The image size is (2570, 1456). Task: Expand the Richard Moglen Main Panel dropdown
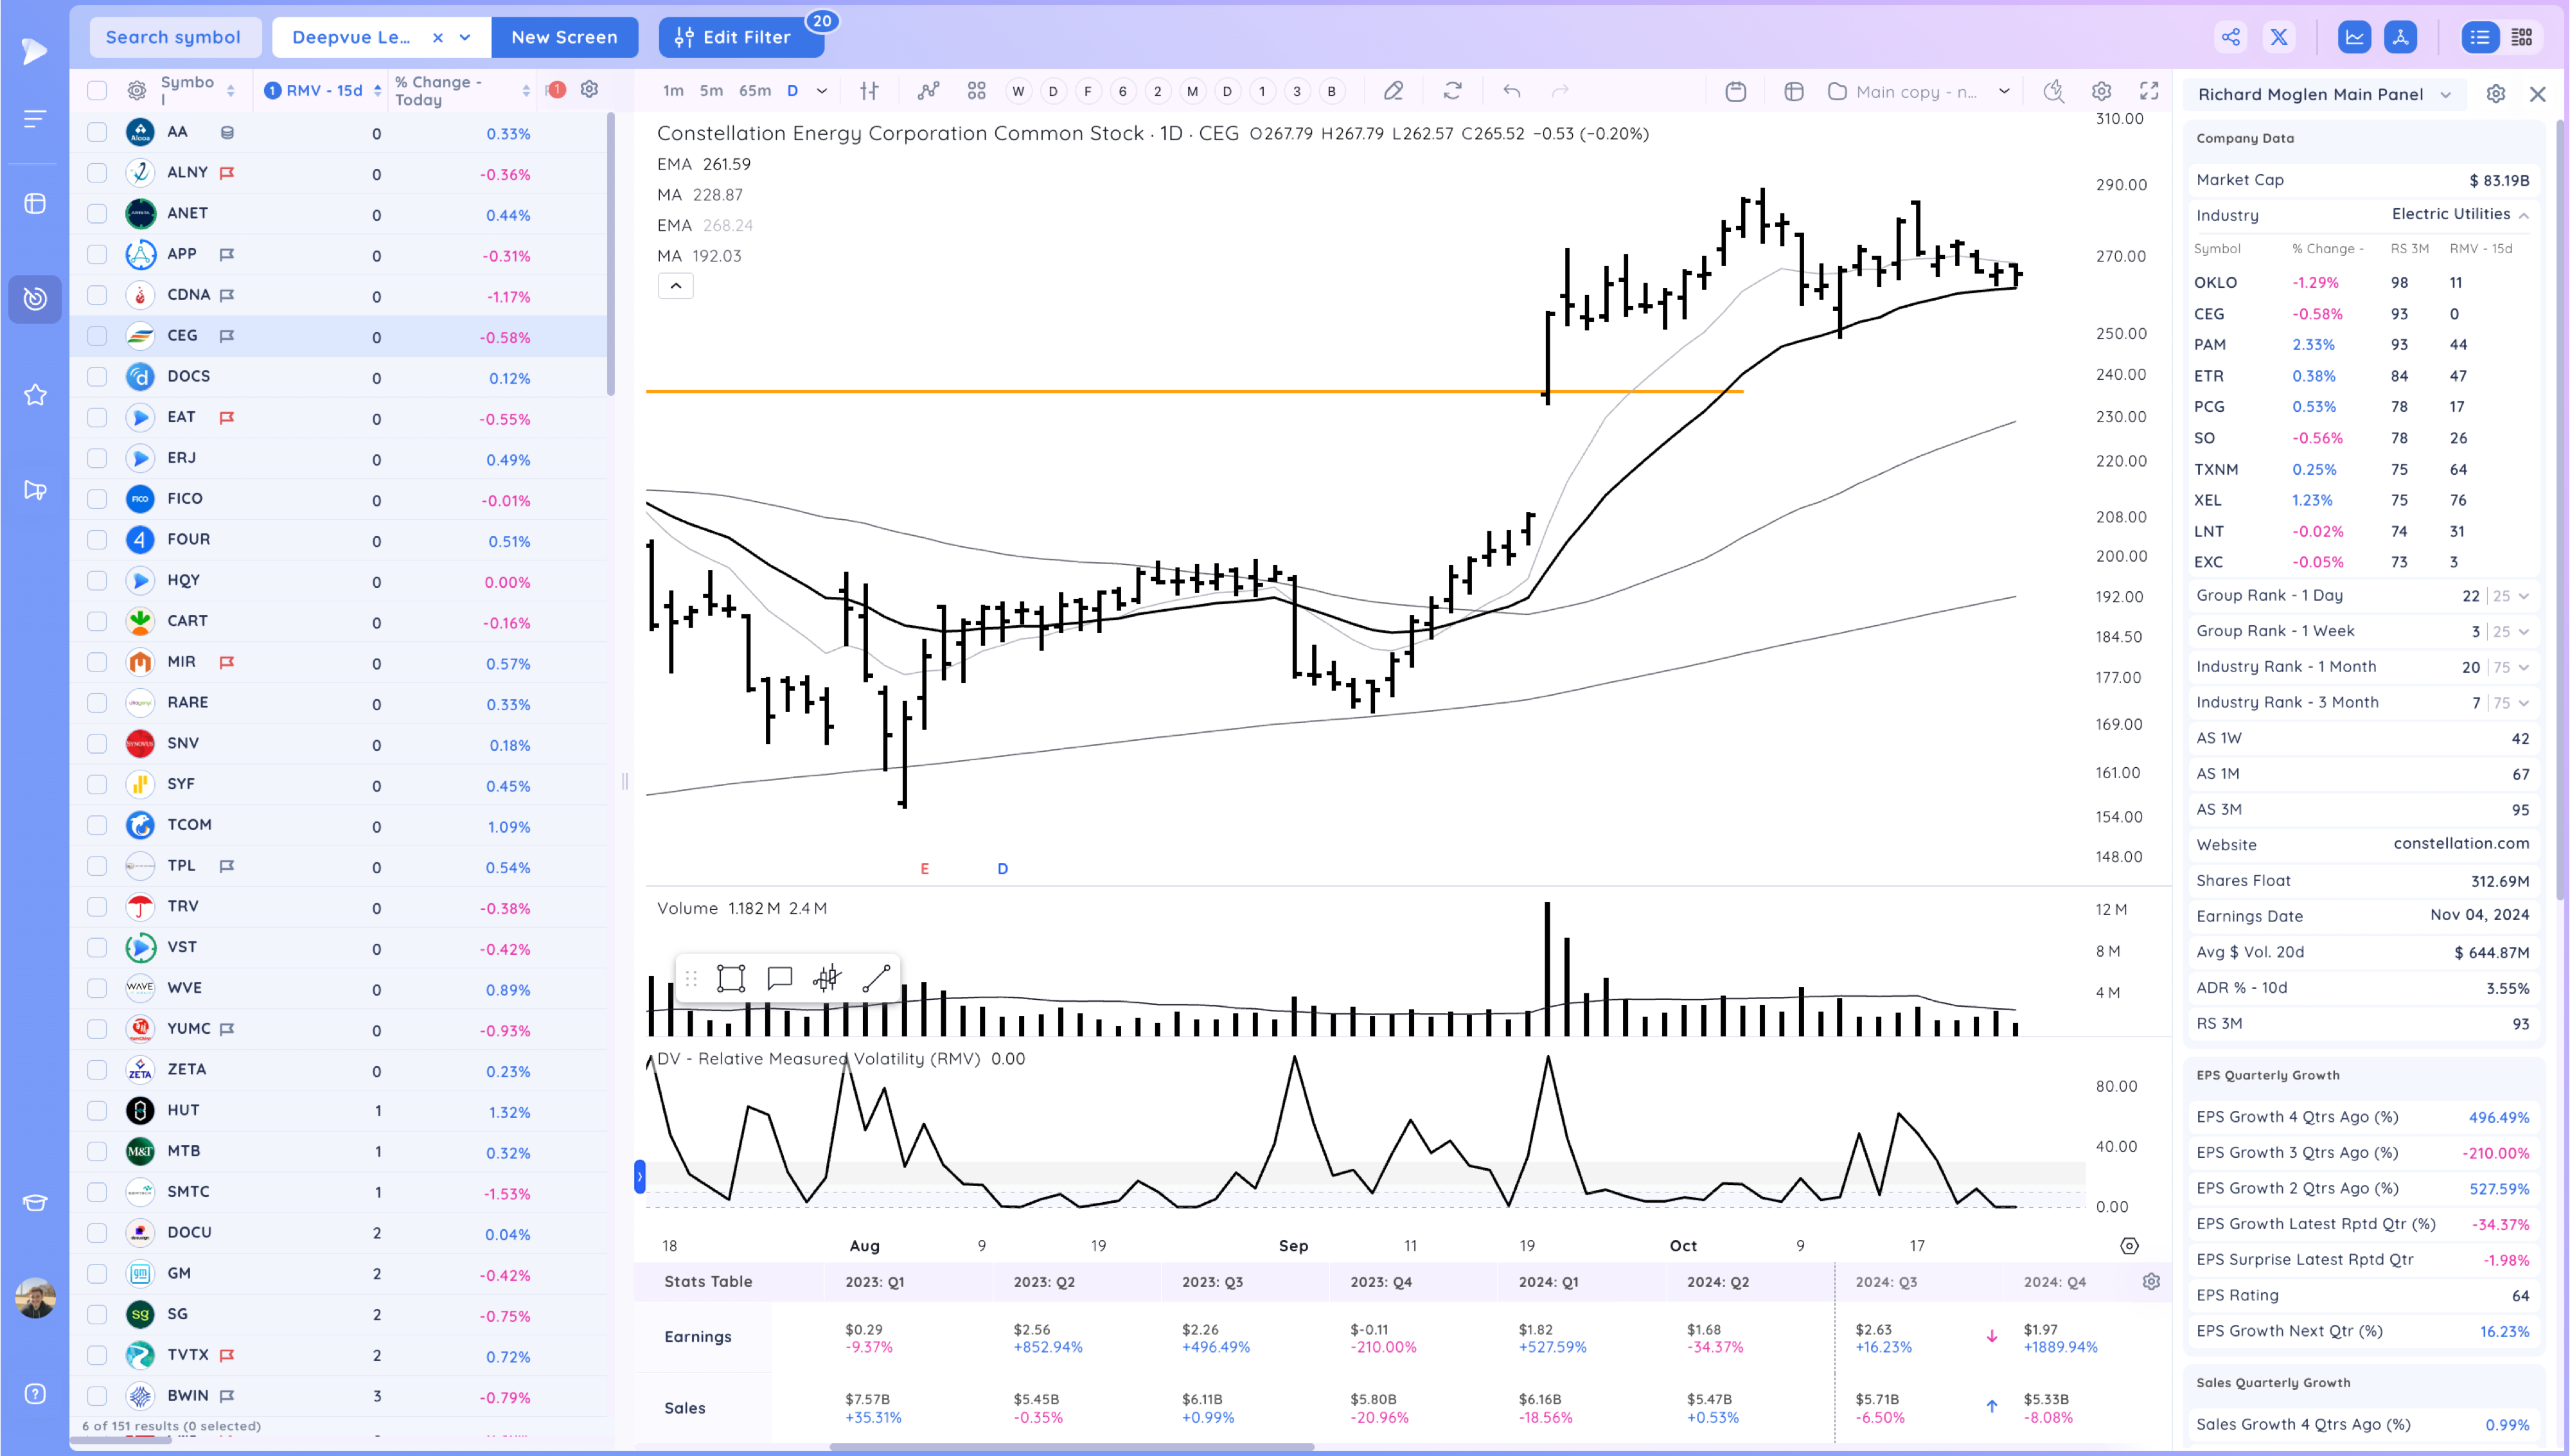[x=2445, y=94]
